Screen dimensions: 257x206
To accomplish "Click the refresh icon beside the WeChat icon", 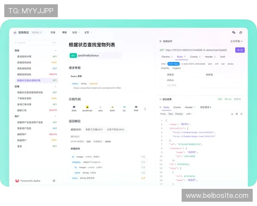I will (x=241, y=32).
